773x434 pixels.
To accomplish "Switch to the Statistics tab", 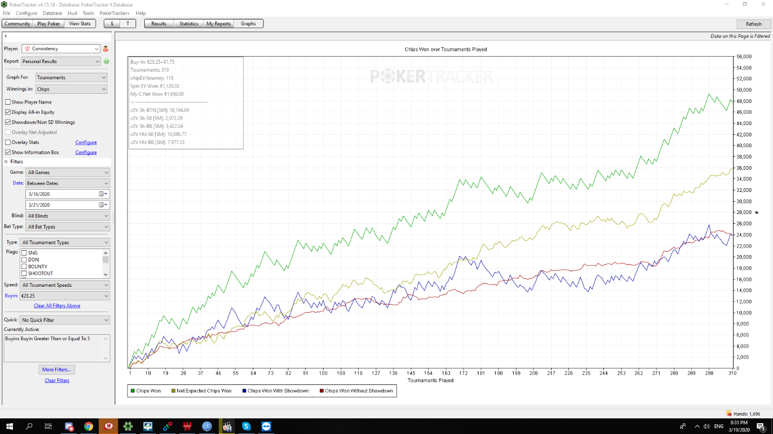I will point(189,24).
